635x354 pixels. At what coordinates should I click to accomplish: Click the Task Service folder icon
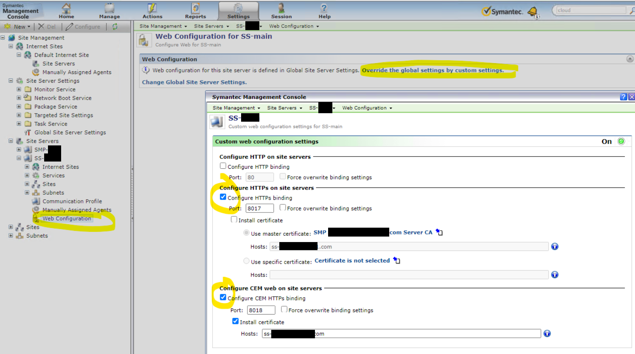[x=28, y=124]
